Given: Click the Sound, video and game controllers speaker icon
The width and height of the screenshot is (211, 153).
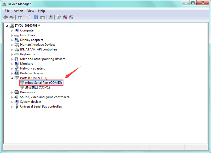Looking at the screenshot, I should [16, 97].
